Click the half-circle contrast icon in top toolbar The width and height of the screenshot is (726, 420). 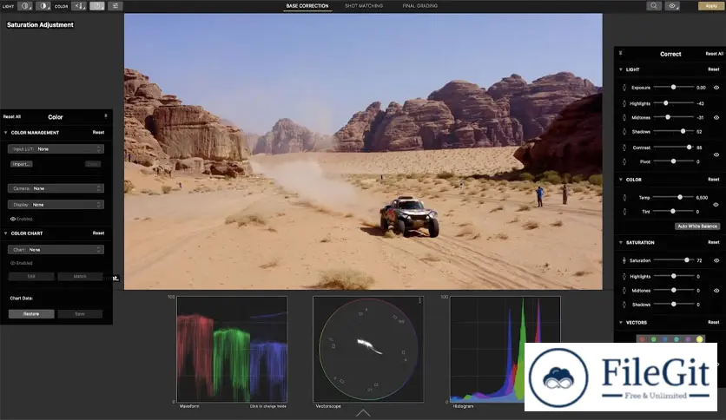point(43,6)
